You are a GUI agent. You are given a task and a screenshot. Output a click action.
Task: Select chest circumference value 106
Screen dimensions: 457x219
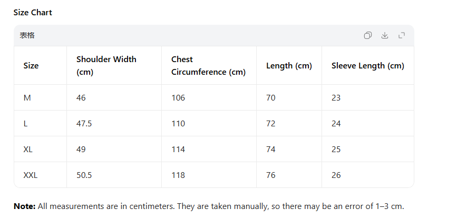pyautogui.click(x=178, y=98)
